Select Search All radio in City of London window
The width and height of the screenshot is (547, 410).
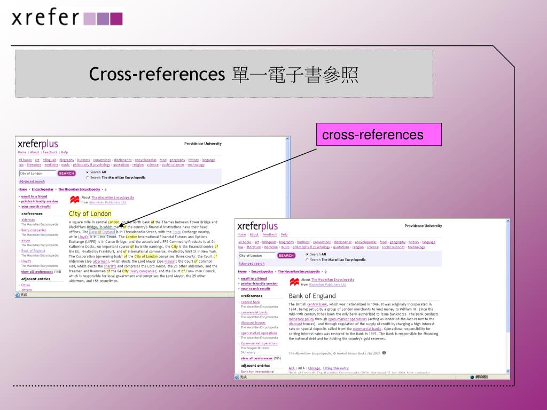point(87,172)
